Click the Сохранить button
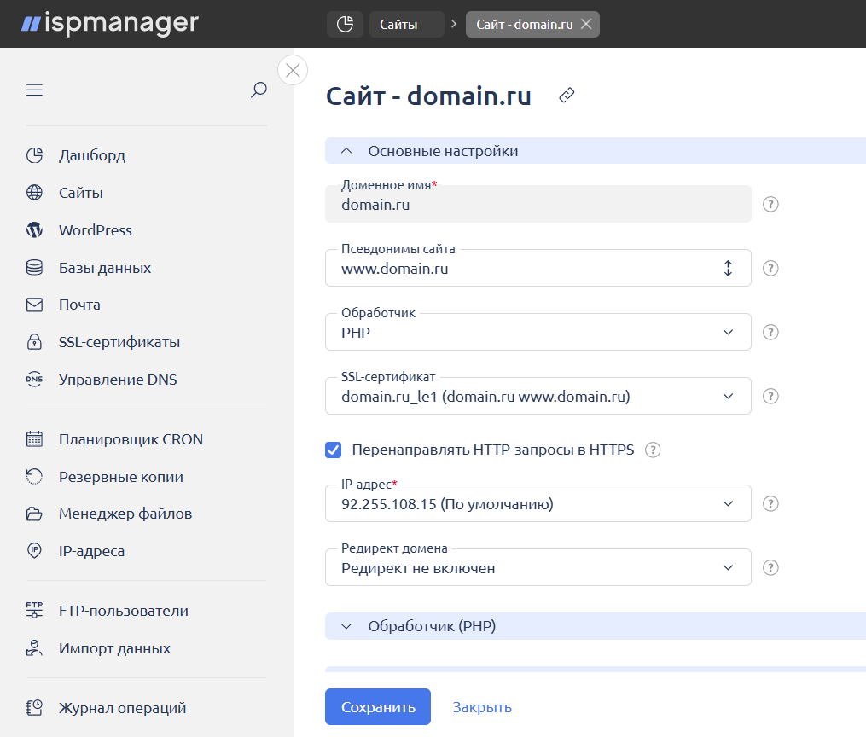Viewport: 866px width, 737px height. 378,707
